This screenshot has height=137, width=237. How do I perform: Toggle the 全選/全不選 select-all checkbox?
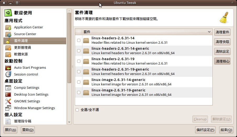click(x=77, y=110)
